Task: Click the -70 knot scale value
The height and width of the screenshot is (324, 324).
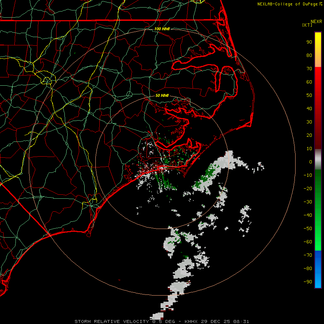Action: click(308, 255)
